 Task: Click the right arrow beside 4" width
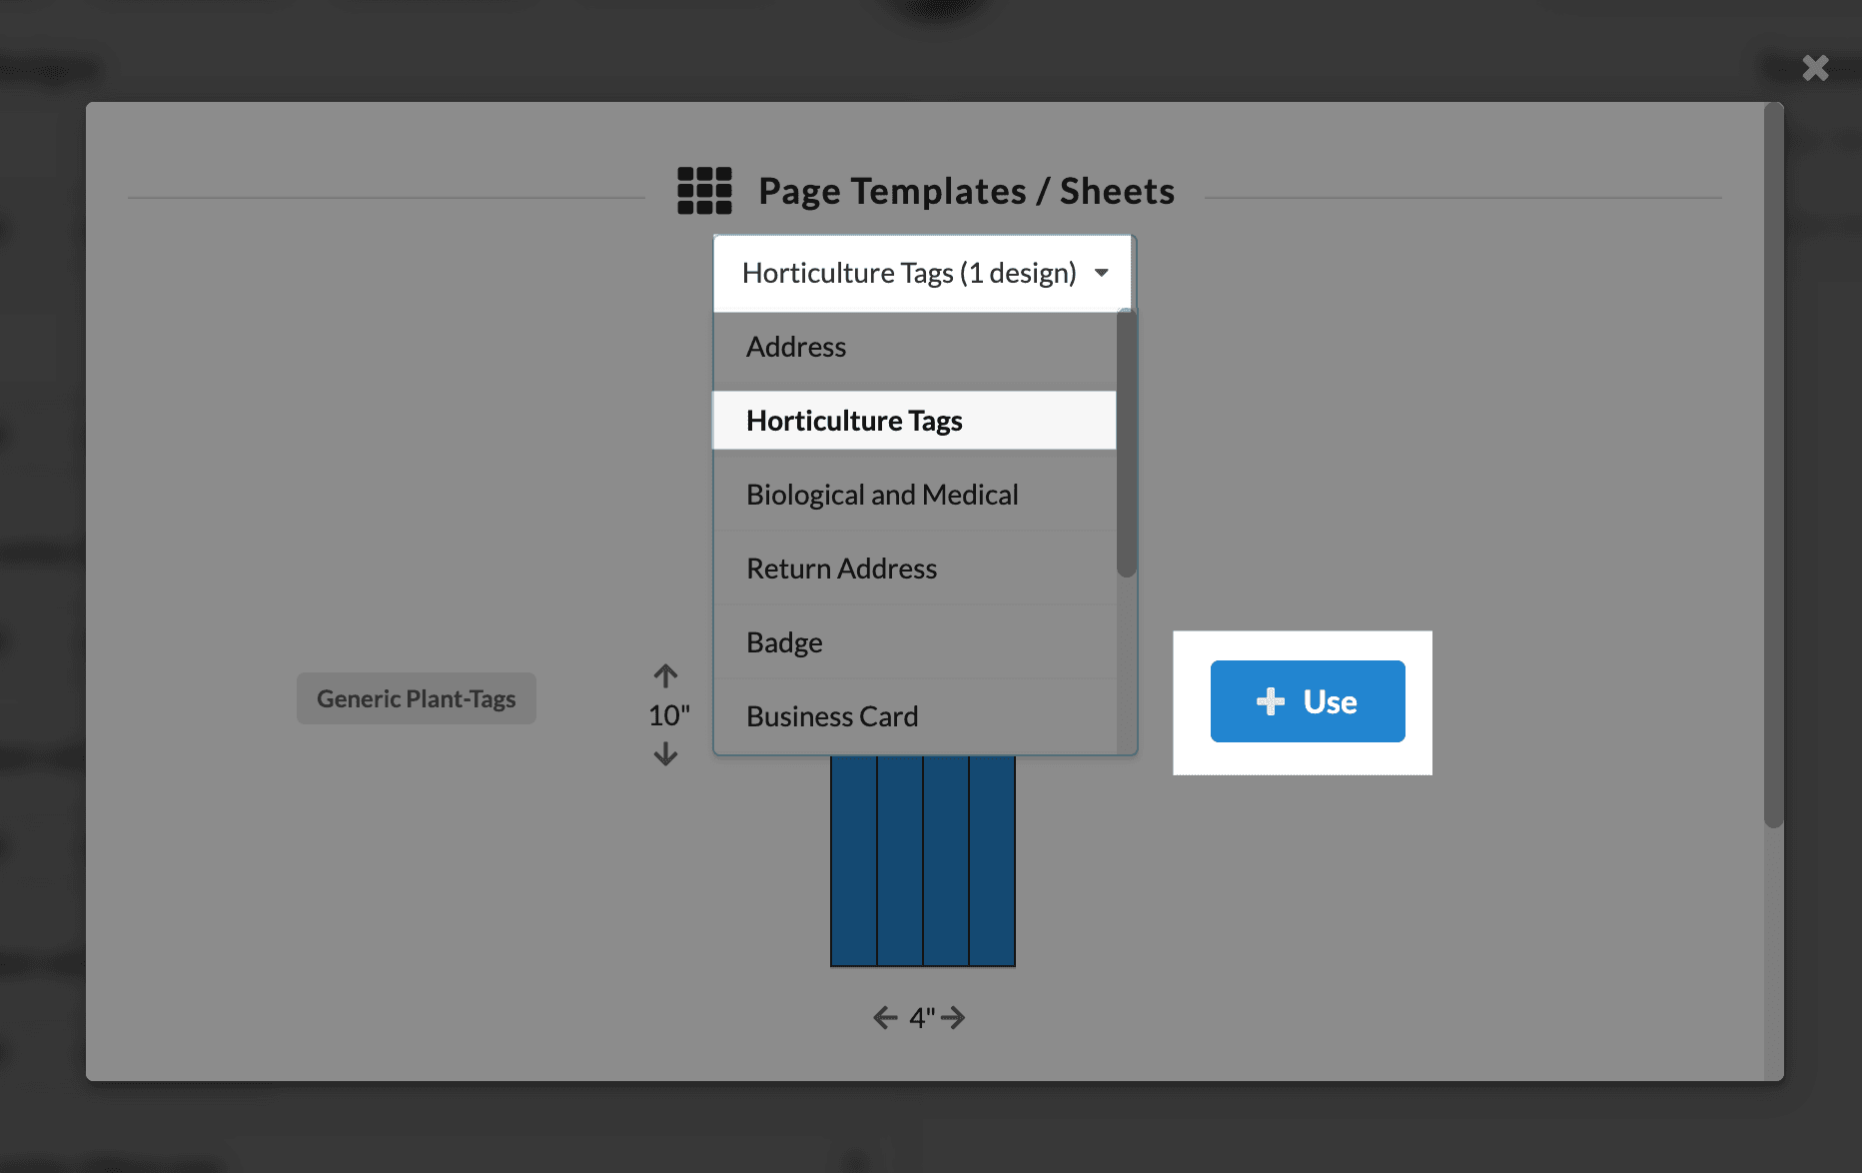tap(954, 1017)
